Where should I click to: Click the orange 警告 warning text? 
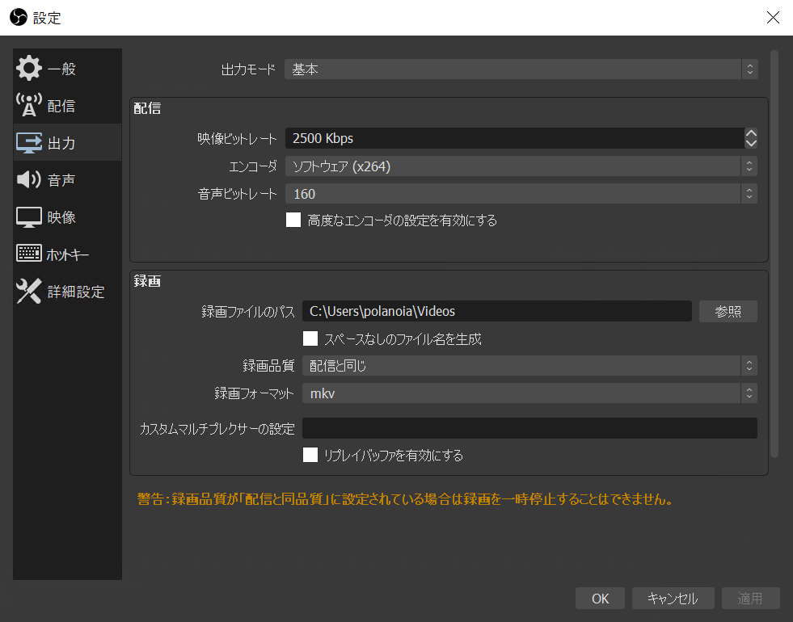coord(405,499)
